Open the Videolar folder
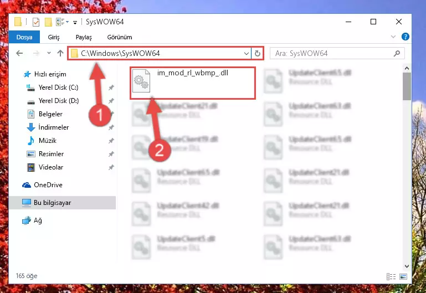The width and height of the screenshot is (426, 293). [x=51, y=167]
